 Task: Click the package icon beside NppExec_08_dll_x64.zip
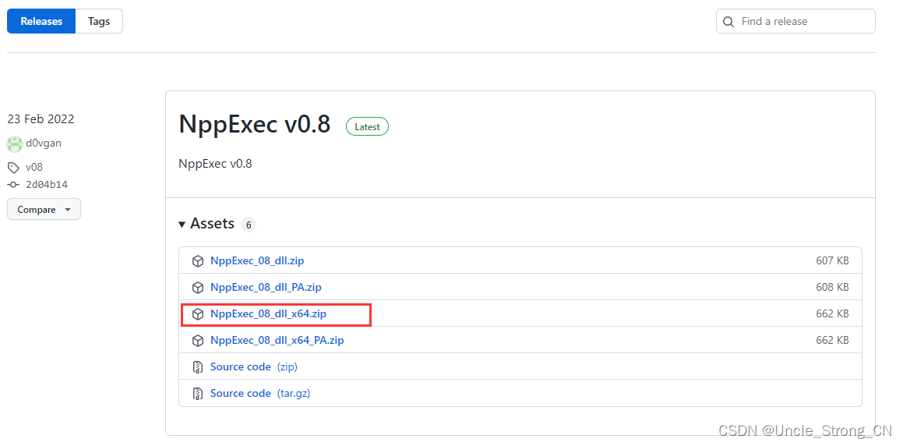coord(198,314)
